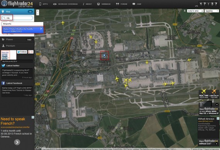The height and width of the screenshot is (150, 220).
Task: Open the latest tweet about MLAT coverage
Action: pyautogui.click(x=17, y=74)
